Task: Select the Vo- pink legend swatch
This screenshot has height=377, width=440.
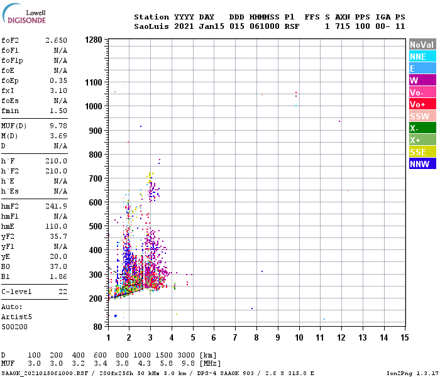Action: [x=422, y=92]
